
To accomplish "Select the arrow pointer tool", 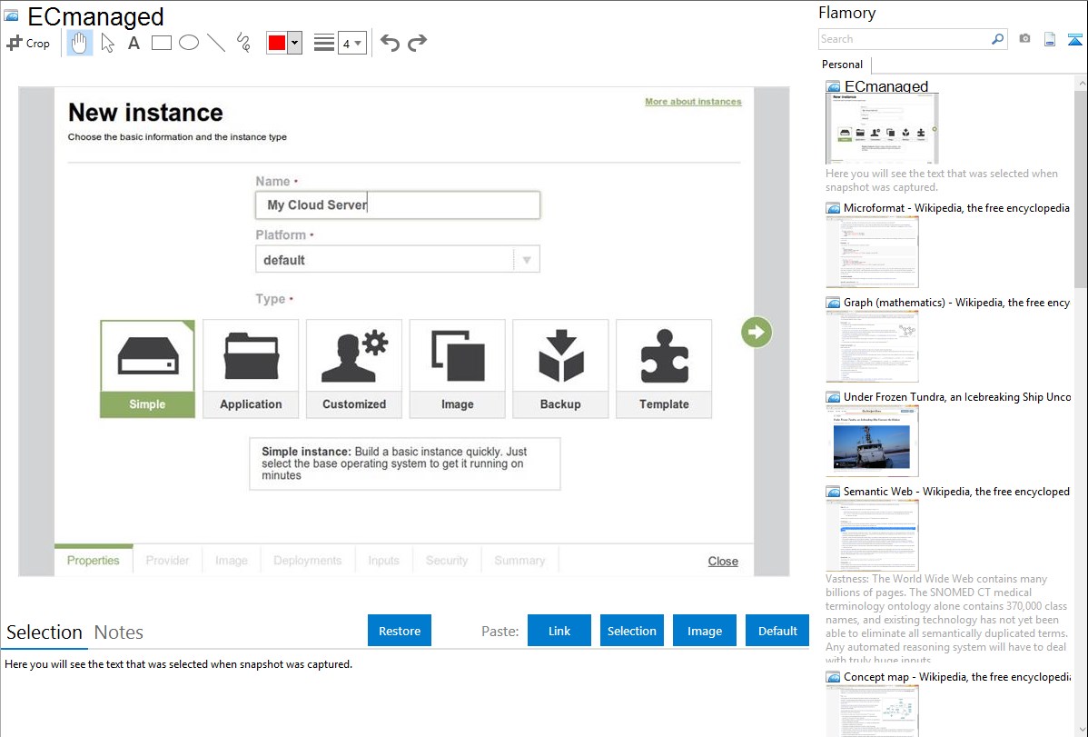I will (107, 43).
